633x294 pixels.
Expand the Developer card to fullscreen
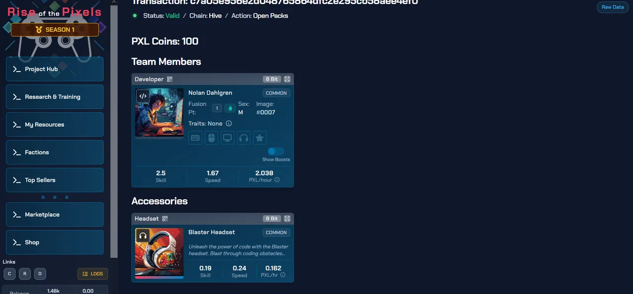pos(287,79)
